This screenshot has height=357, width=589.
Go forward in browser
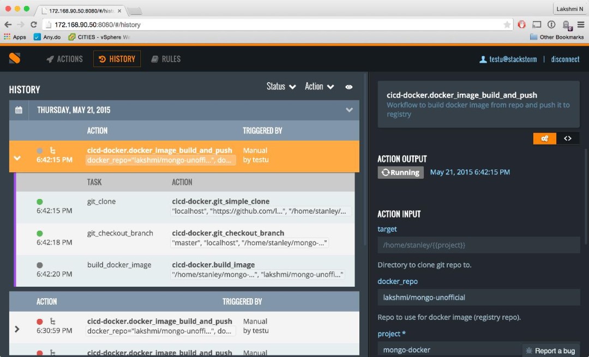[21, 25]
